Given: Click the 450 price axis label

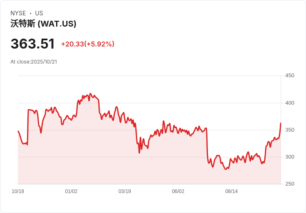Looking at the screenshot, I should click(290, 76).
